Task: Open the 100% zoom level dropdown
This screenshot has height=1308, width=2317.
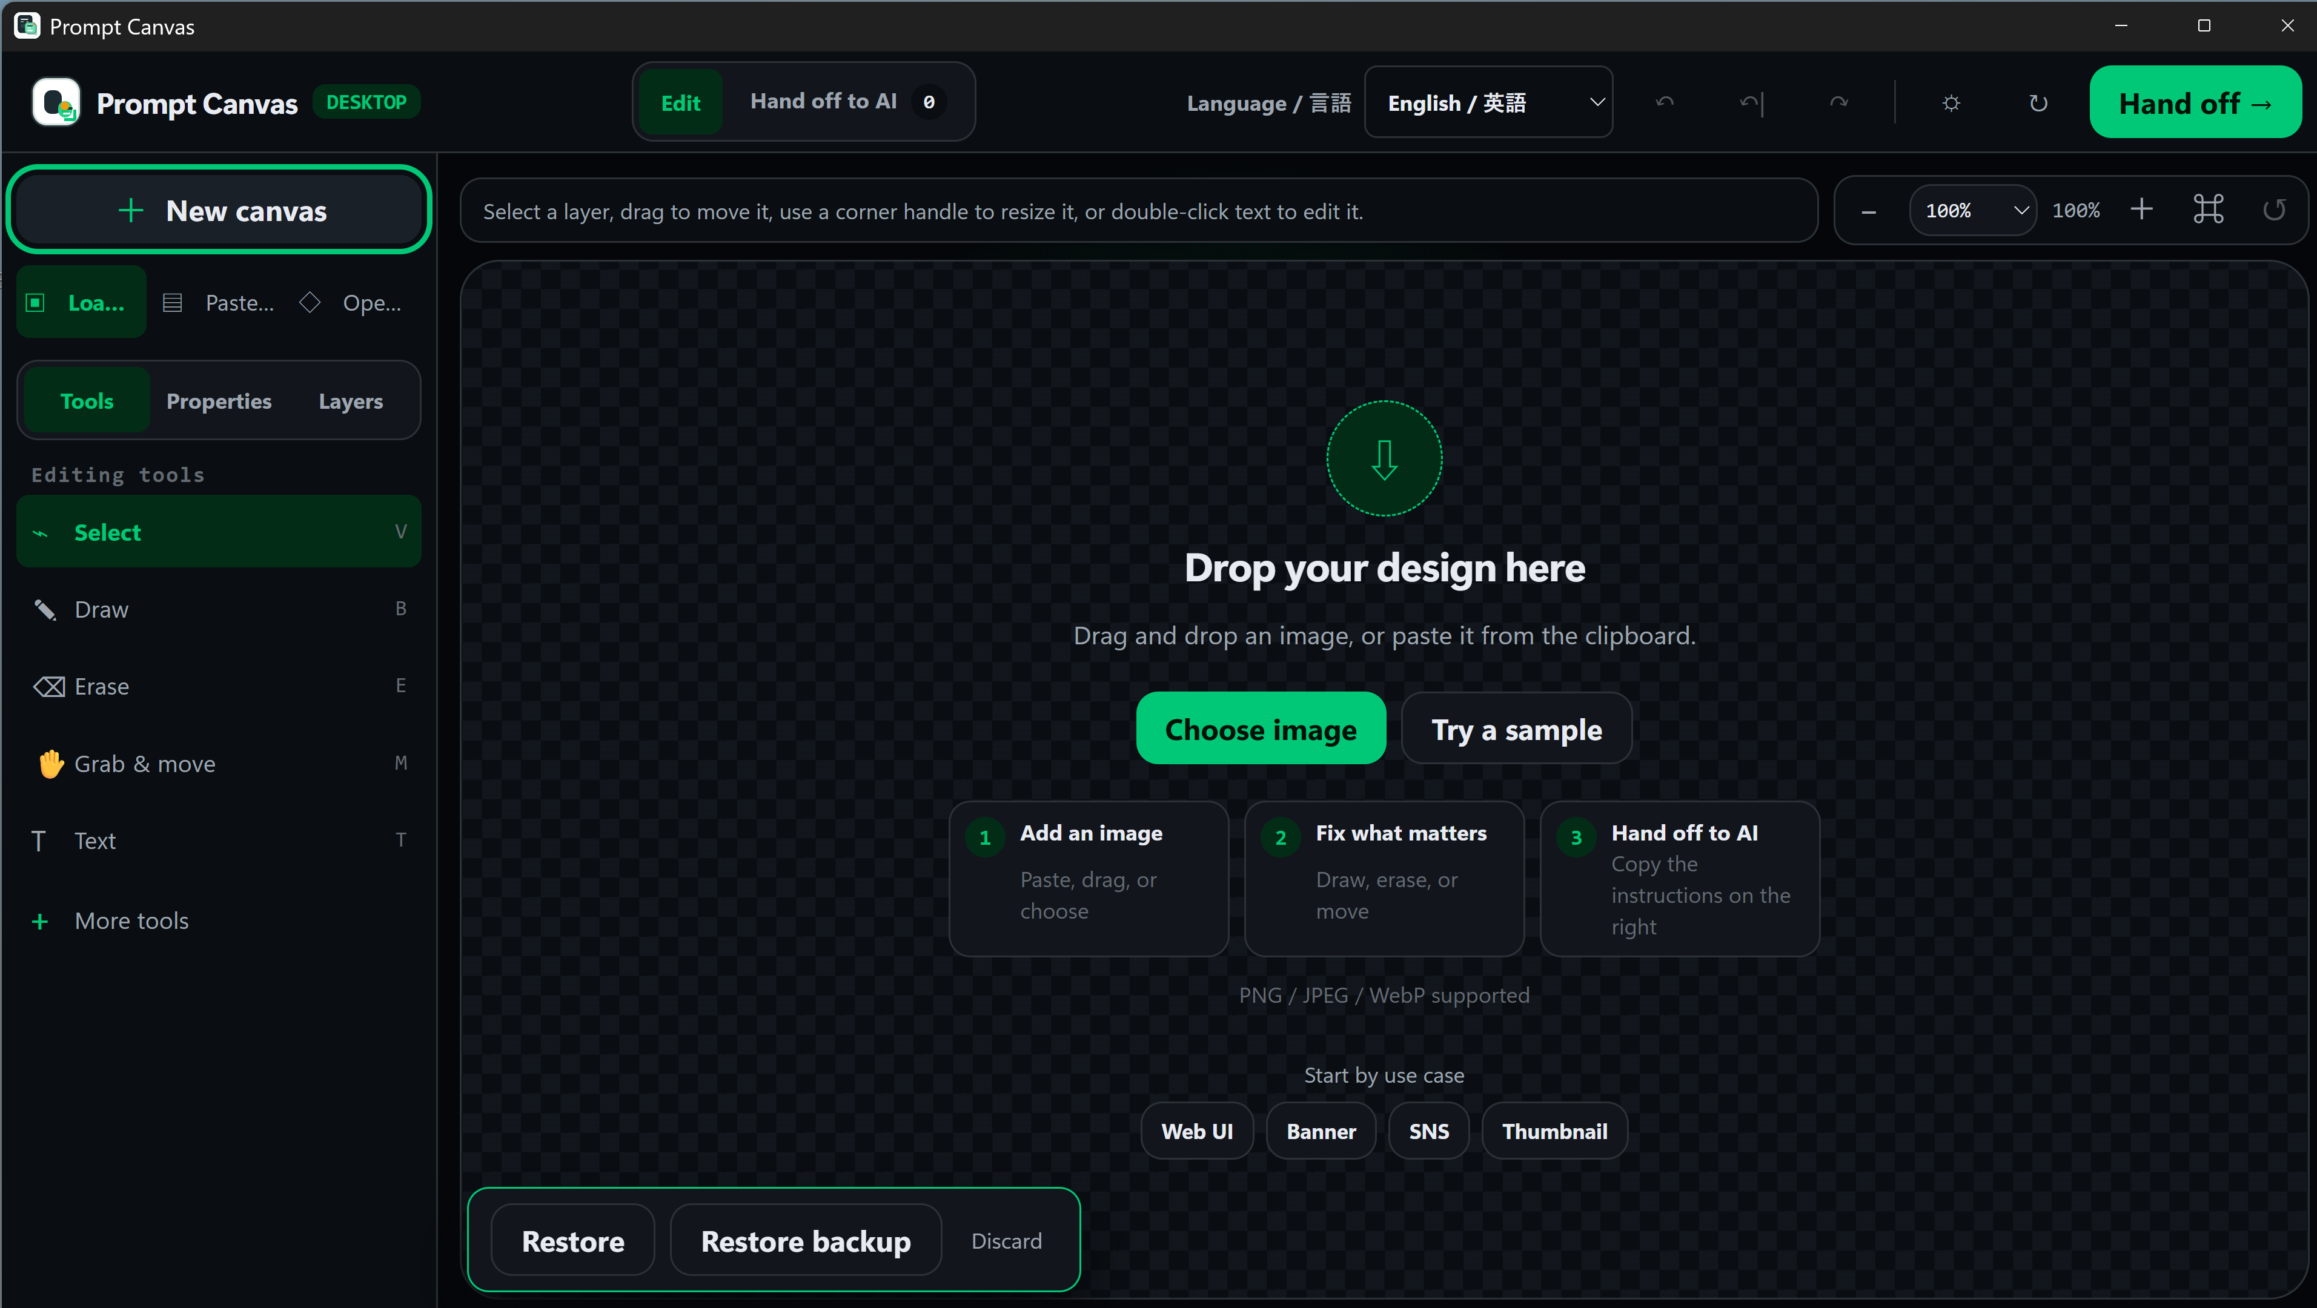Action: 1972,210
